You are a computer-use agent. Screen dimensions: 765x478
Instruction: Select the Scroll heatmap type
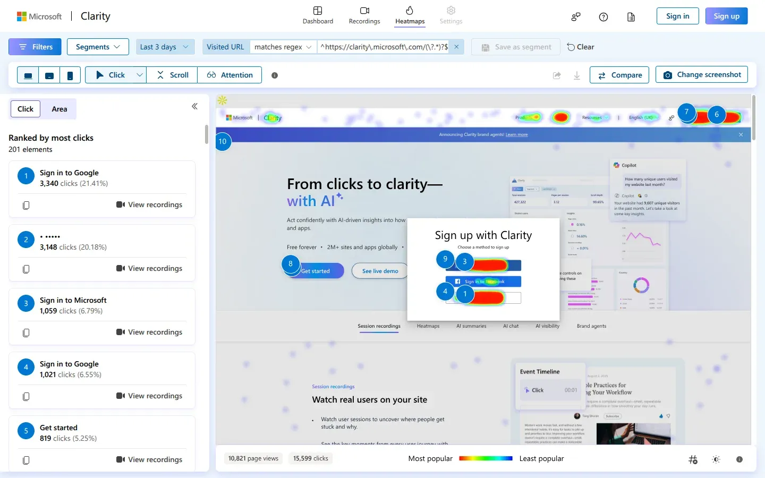click(172, 75)
